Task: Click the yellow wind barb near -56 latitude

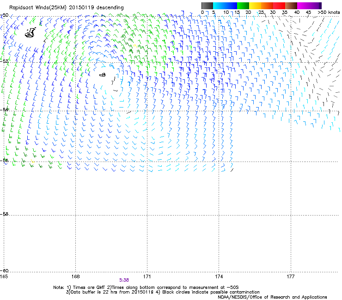Action: pyautogui.click(x=32, y=161)
